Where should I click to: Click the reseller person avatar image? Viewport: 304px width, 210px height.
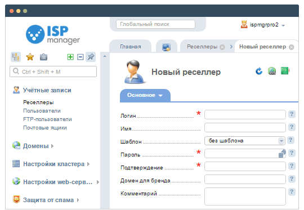pyautogui.click(x=135, y=72)
